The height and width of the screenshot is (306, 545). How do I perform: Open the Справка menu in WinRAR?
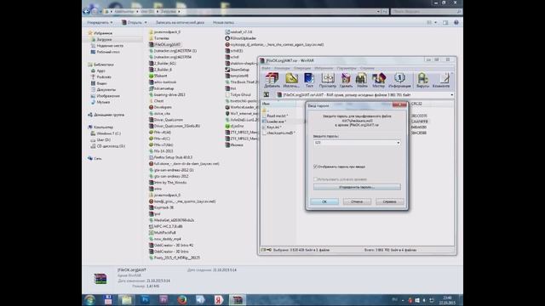click(367, 68)
